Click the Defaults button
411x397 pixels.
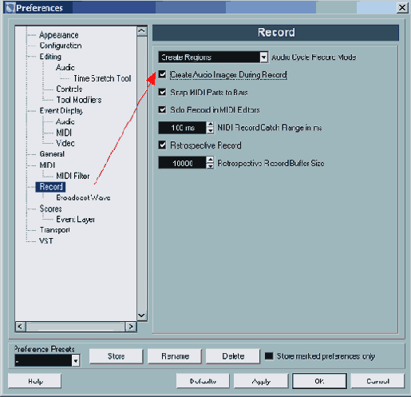[203, 381]
